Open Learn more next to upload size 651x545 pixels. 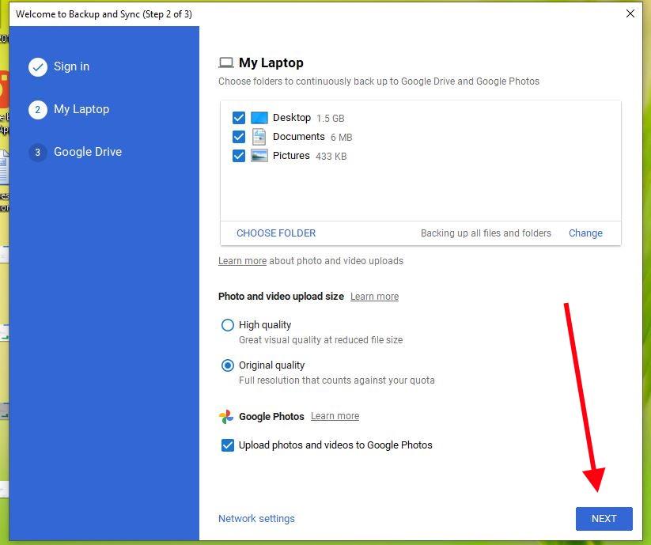coord(374,297)
